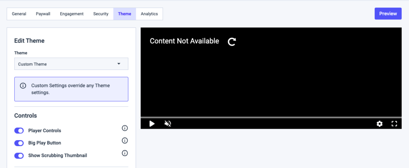Screen dimensions: 409x168
Task: Click the info icon for Show Scrubbing Thumbnail
Action: point(125,153)
